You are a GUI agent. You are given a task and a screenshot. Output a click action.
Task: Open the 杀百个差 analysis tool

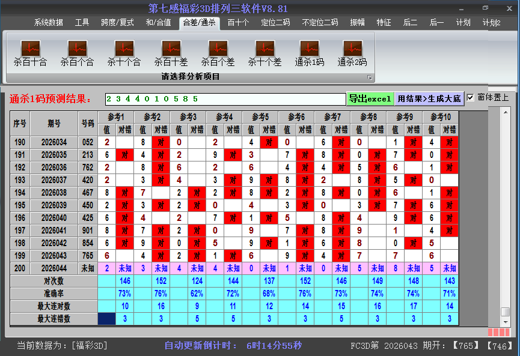coord(218,51)
